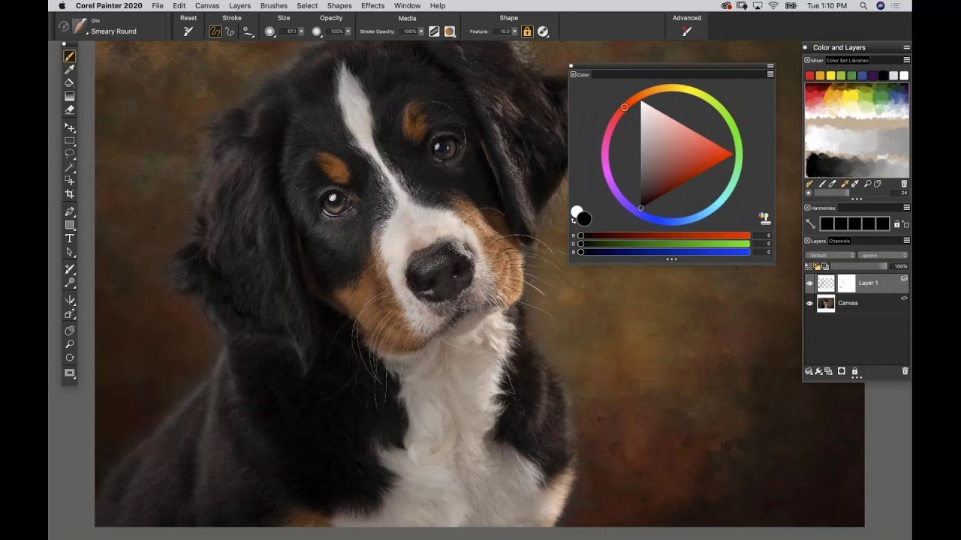Screen dimensions: 961x540
Task: Toggle the lock icon in Shape section
Action: [x=527, y=31]
